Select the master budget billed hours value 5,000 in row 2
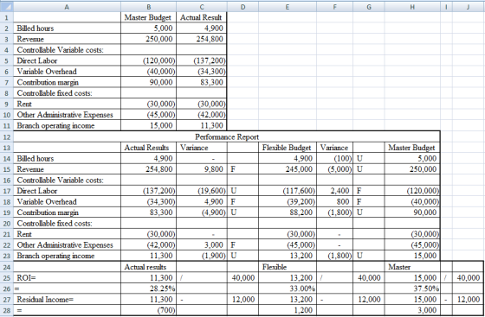 pyautogui.click(x=148, y=28)
